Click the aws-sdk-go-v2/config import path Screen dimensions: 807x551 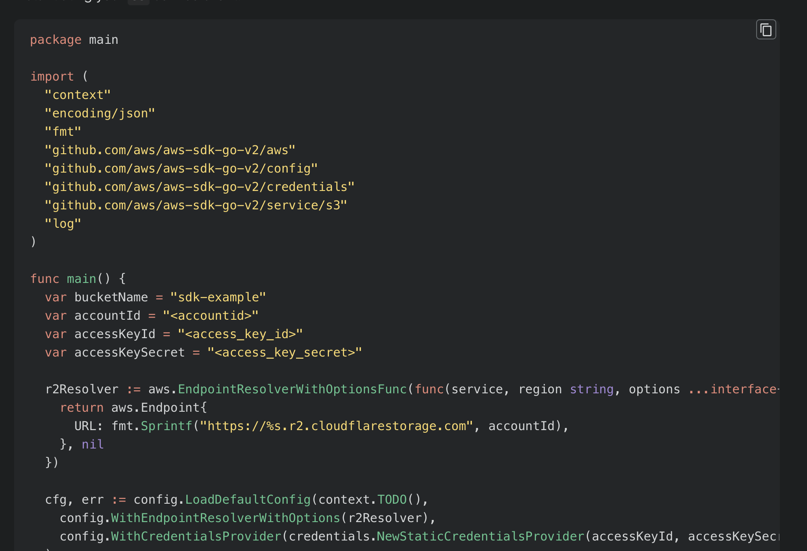pos(181,169)
